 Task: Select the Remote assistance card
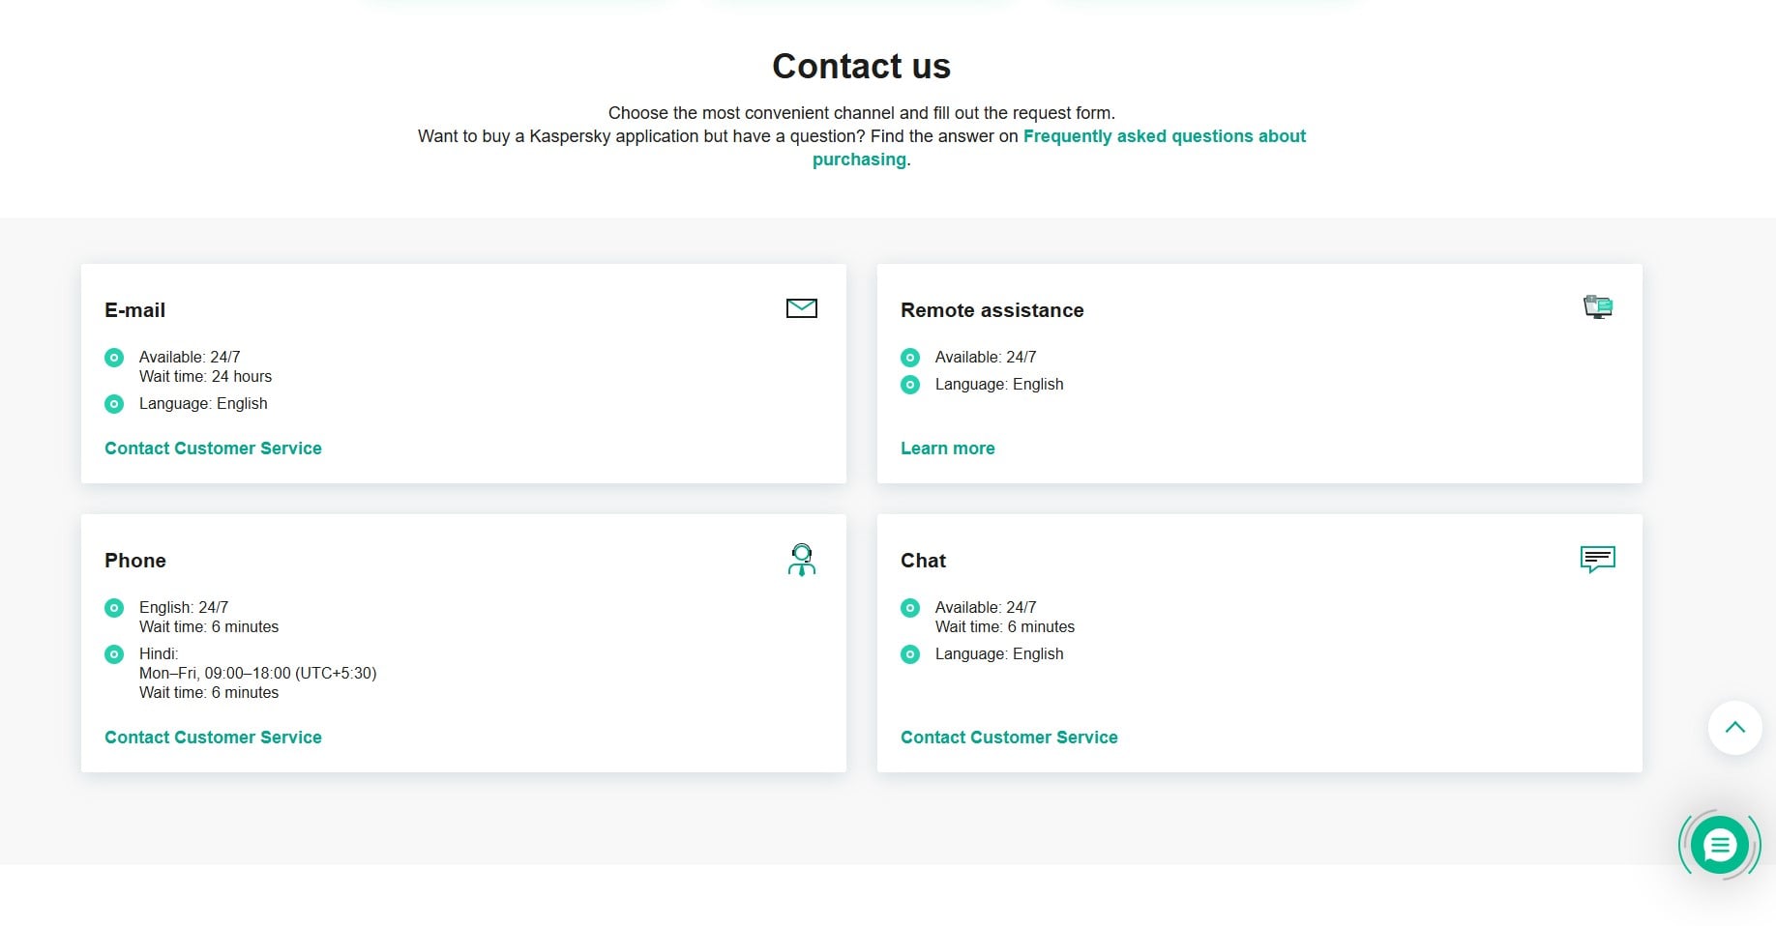click(x=1258, y=373)
